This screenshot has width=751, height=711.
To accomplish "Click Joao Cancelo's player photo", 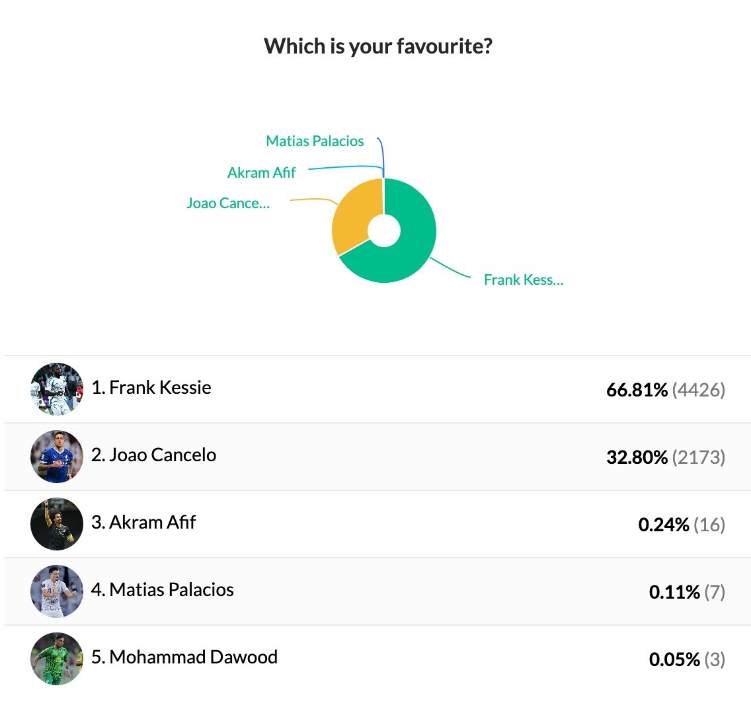I will 56,457.
